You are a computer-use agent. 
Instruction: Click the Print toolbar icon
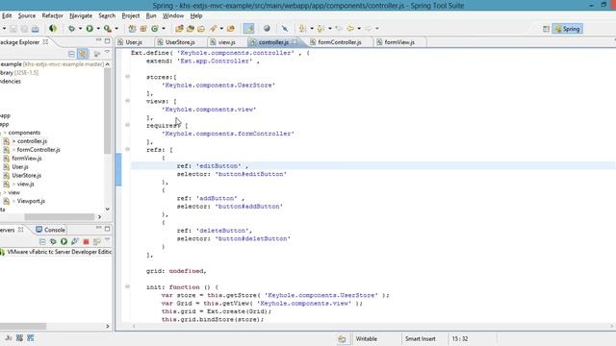point(36,29)
